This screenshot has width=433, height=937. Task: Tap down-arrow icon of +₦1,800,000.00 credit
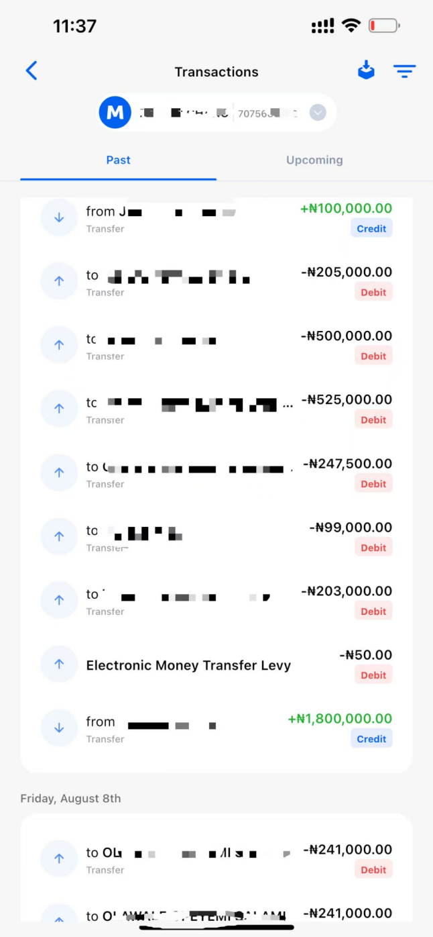59,728
